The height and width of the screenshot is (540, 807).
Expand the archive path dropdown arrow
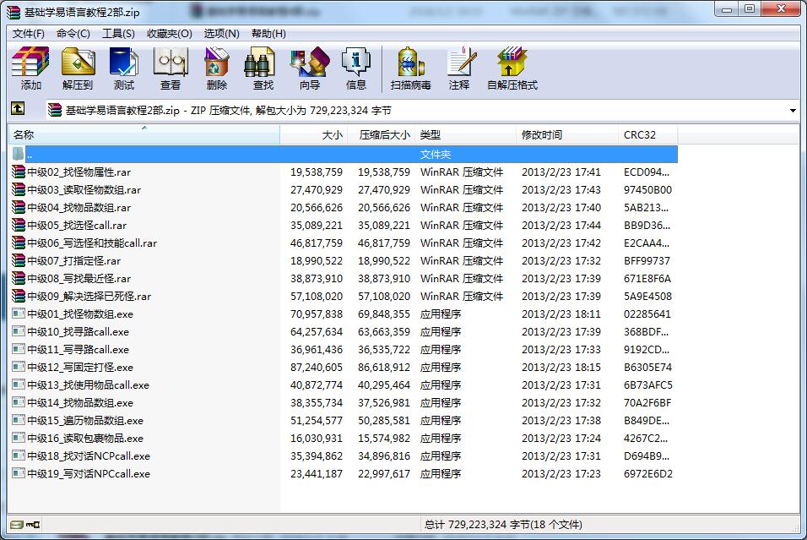point(793,111)
